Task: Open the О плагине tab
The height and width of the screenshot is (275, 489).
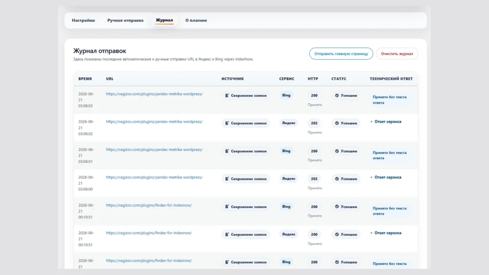Action: click(x=196, y=20)
